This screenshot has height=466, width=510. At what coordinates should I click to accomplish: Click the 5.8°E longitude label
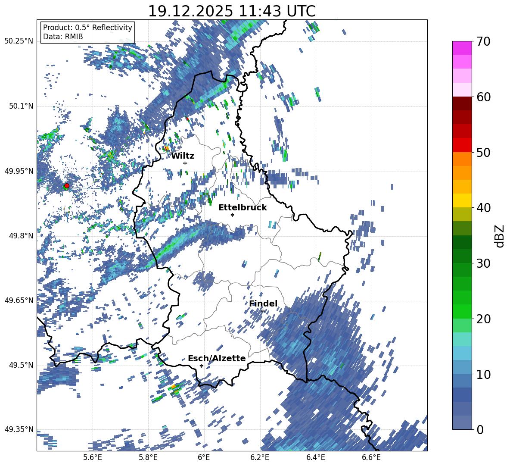pyautogui.click(x=148, y=457)
